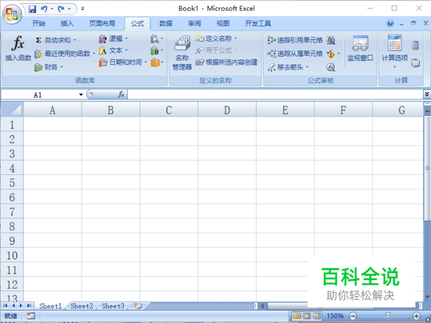Select the Sheet2 worksheet tab
431x323 pixels.
[82, 306]
